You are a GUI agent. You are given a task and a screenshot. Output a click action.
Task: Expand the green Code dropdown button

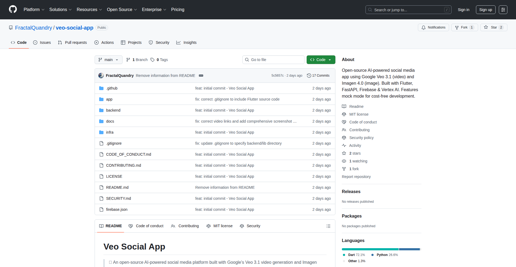(321, 60)
